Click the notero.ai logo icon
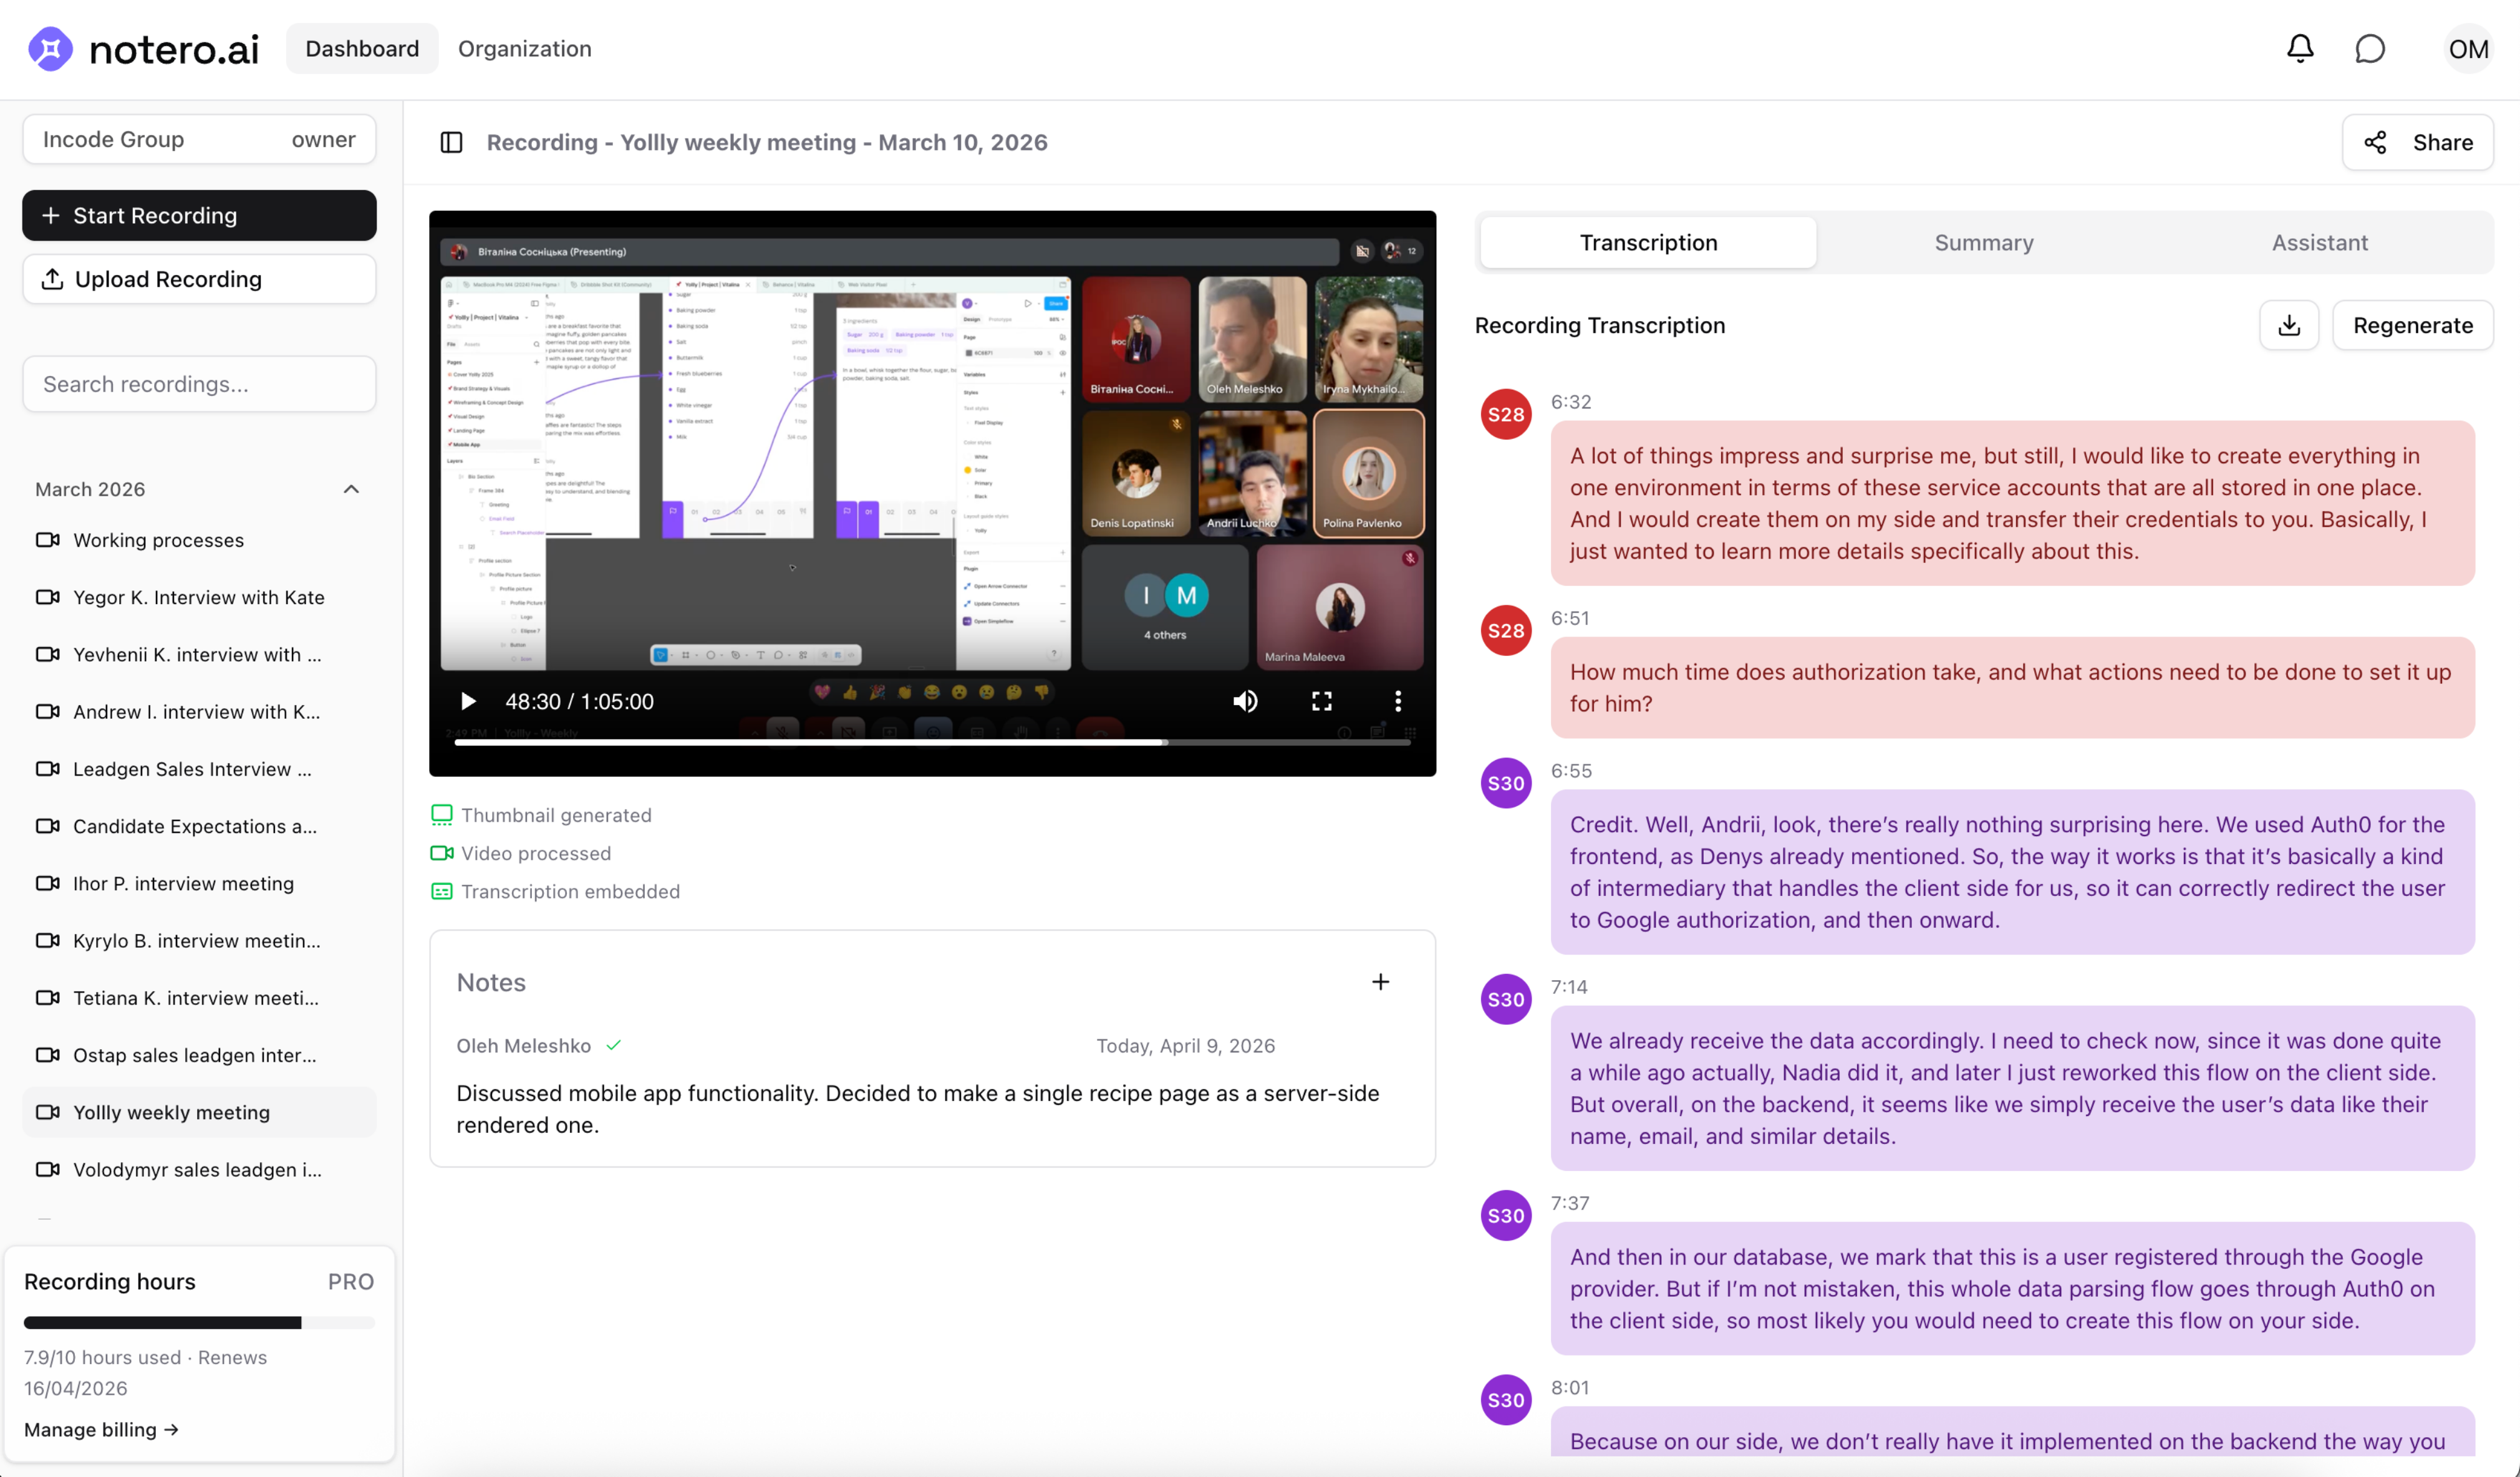The image size is (2520, 1477). pos(50,48)
